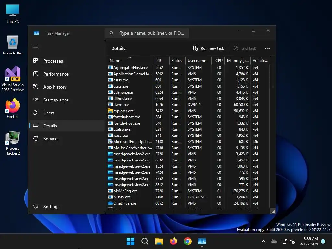Select the MoUsoCoreWorker process
Screen dimensions: 332x249
tap(188, 148)
